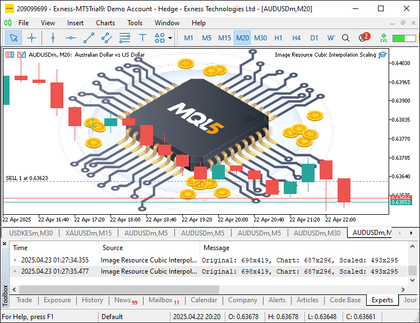This screenshot has height=323, width=420.
Task: Switch to M1 timeframe
Action: coord(188,38)
